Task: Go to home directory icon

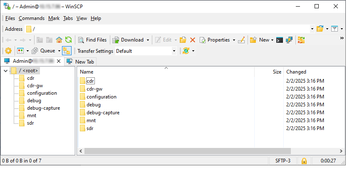Action: pyautogui.click(x=59, y=40)
